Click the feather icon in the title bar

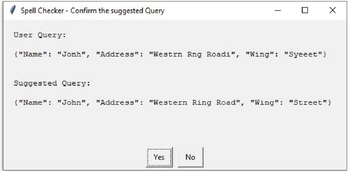tap(13, 11)
